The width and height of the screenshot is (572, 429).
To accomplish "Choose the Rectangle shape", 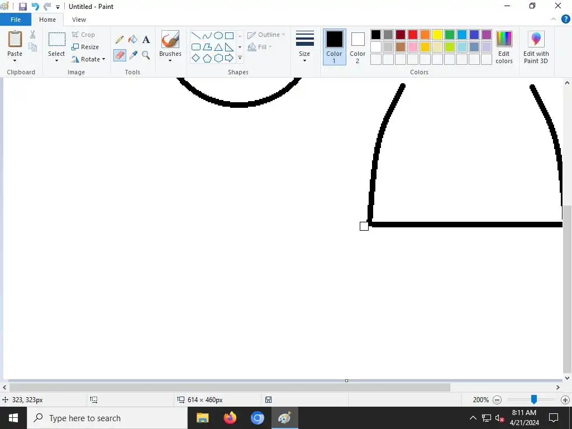I will coord(230,35).
